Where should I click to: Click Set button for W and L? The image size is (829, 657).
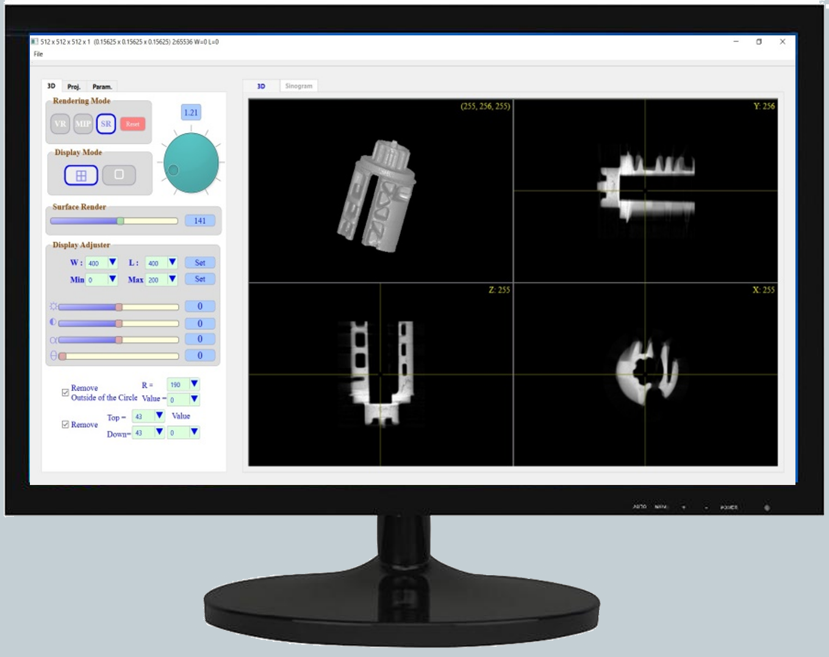click(200, 263)
